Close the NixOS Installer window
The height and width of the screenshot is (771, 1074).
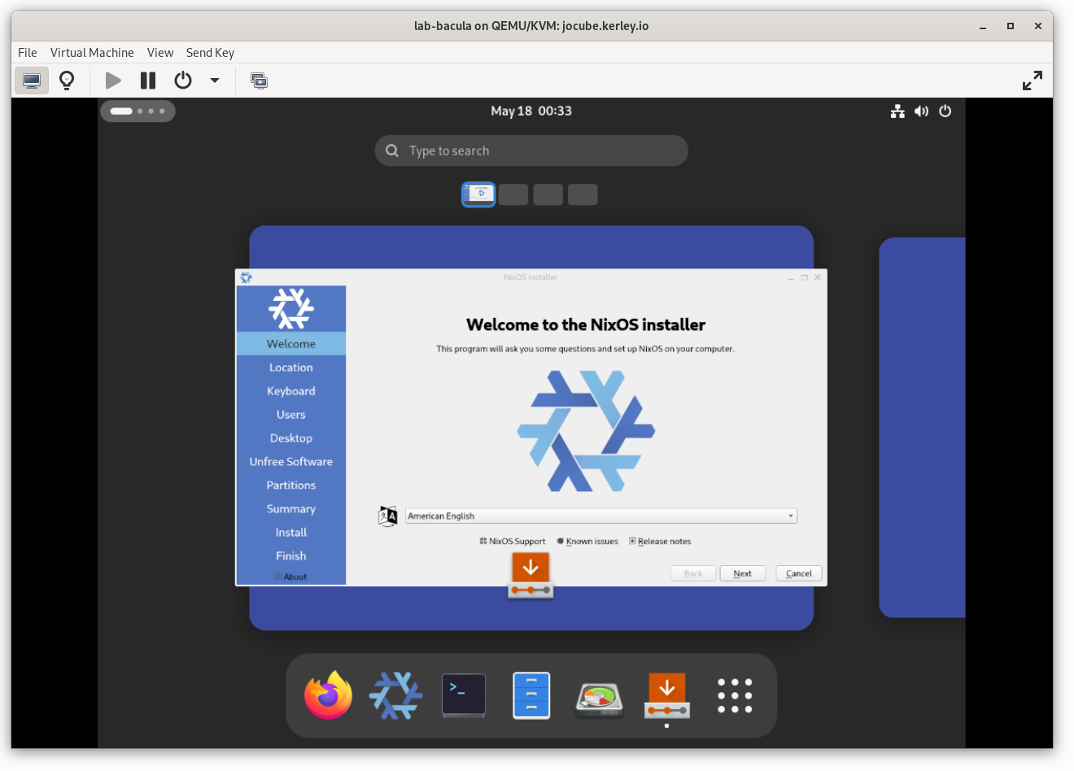(x=818, y=278)
